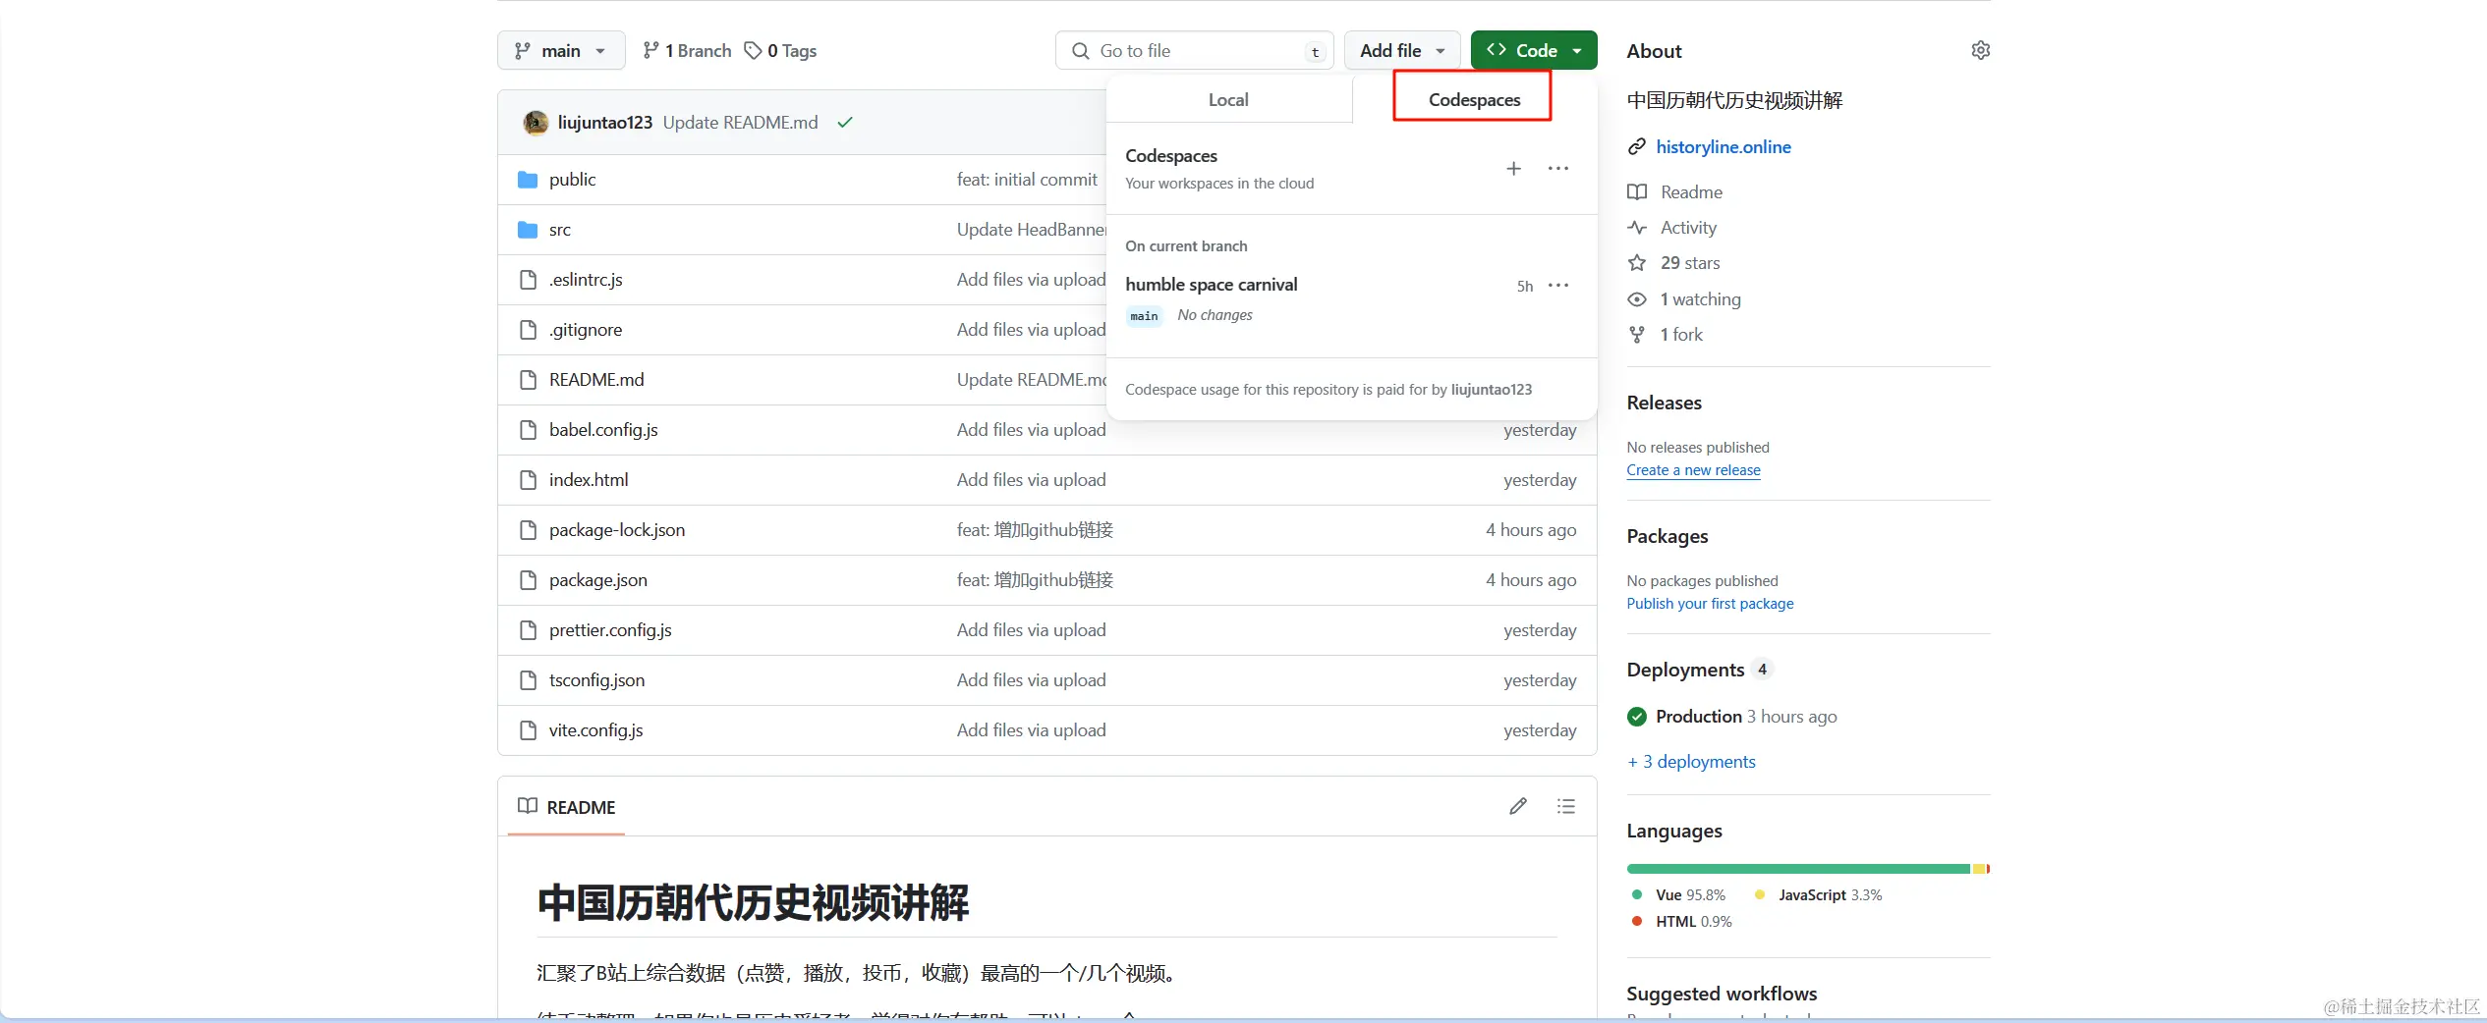
Task: Click the branch icon beside 1 Branch
Action: [x=650, y=50]
